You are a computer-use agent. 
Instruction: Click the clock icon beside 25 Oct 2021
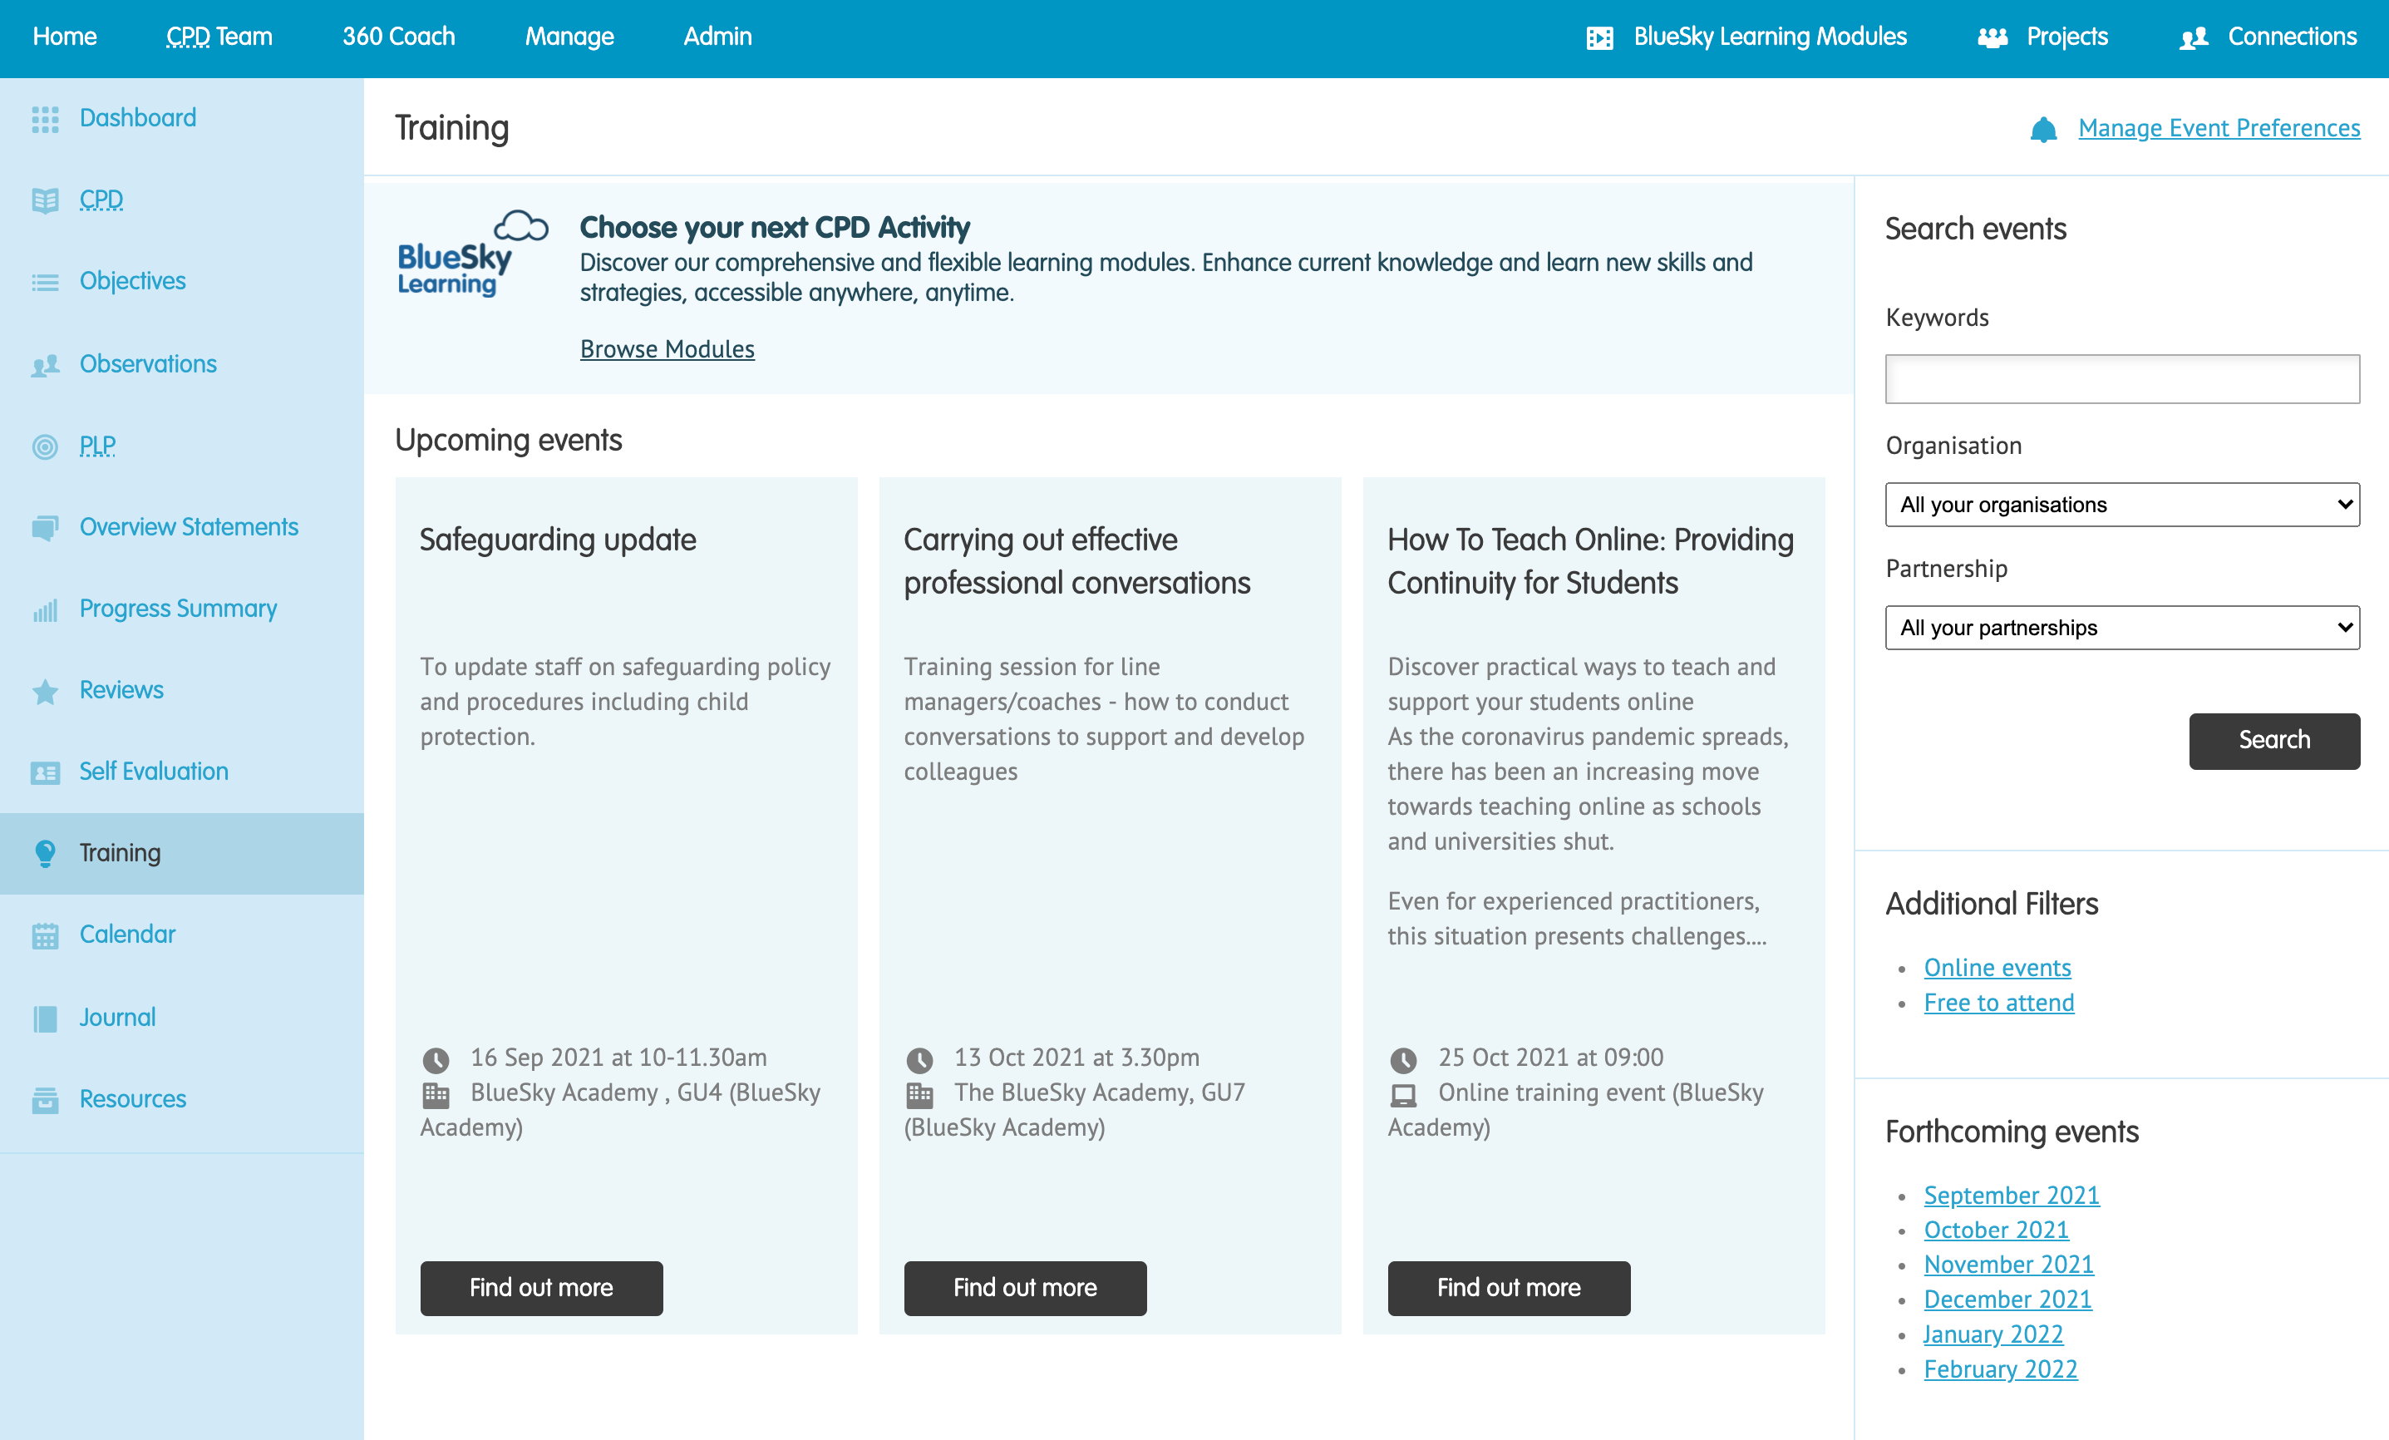[x=1403, y=1060]
